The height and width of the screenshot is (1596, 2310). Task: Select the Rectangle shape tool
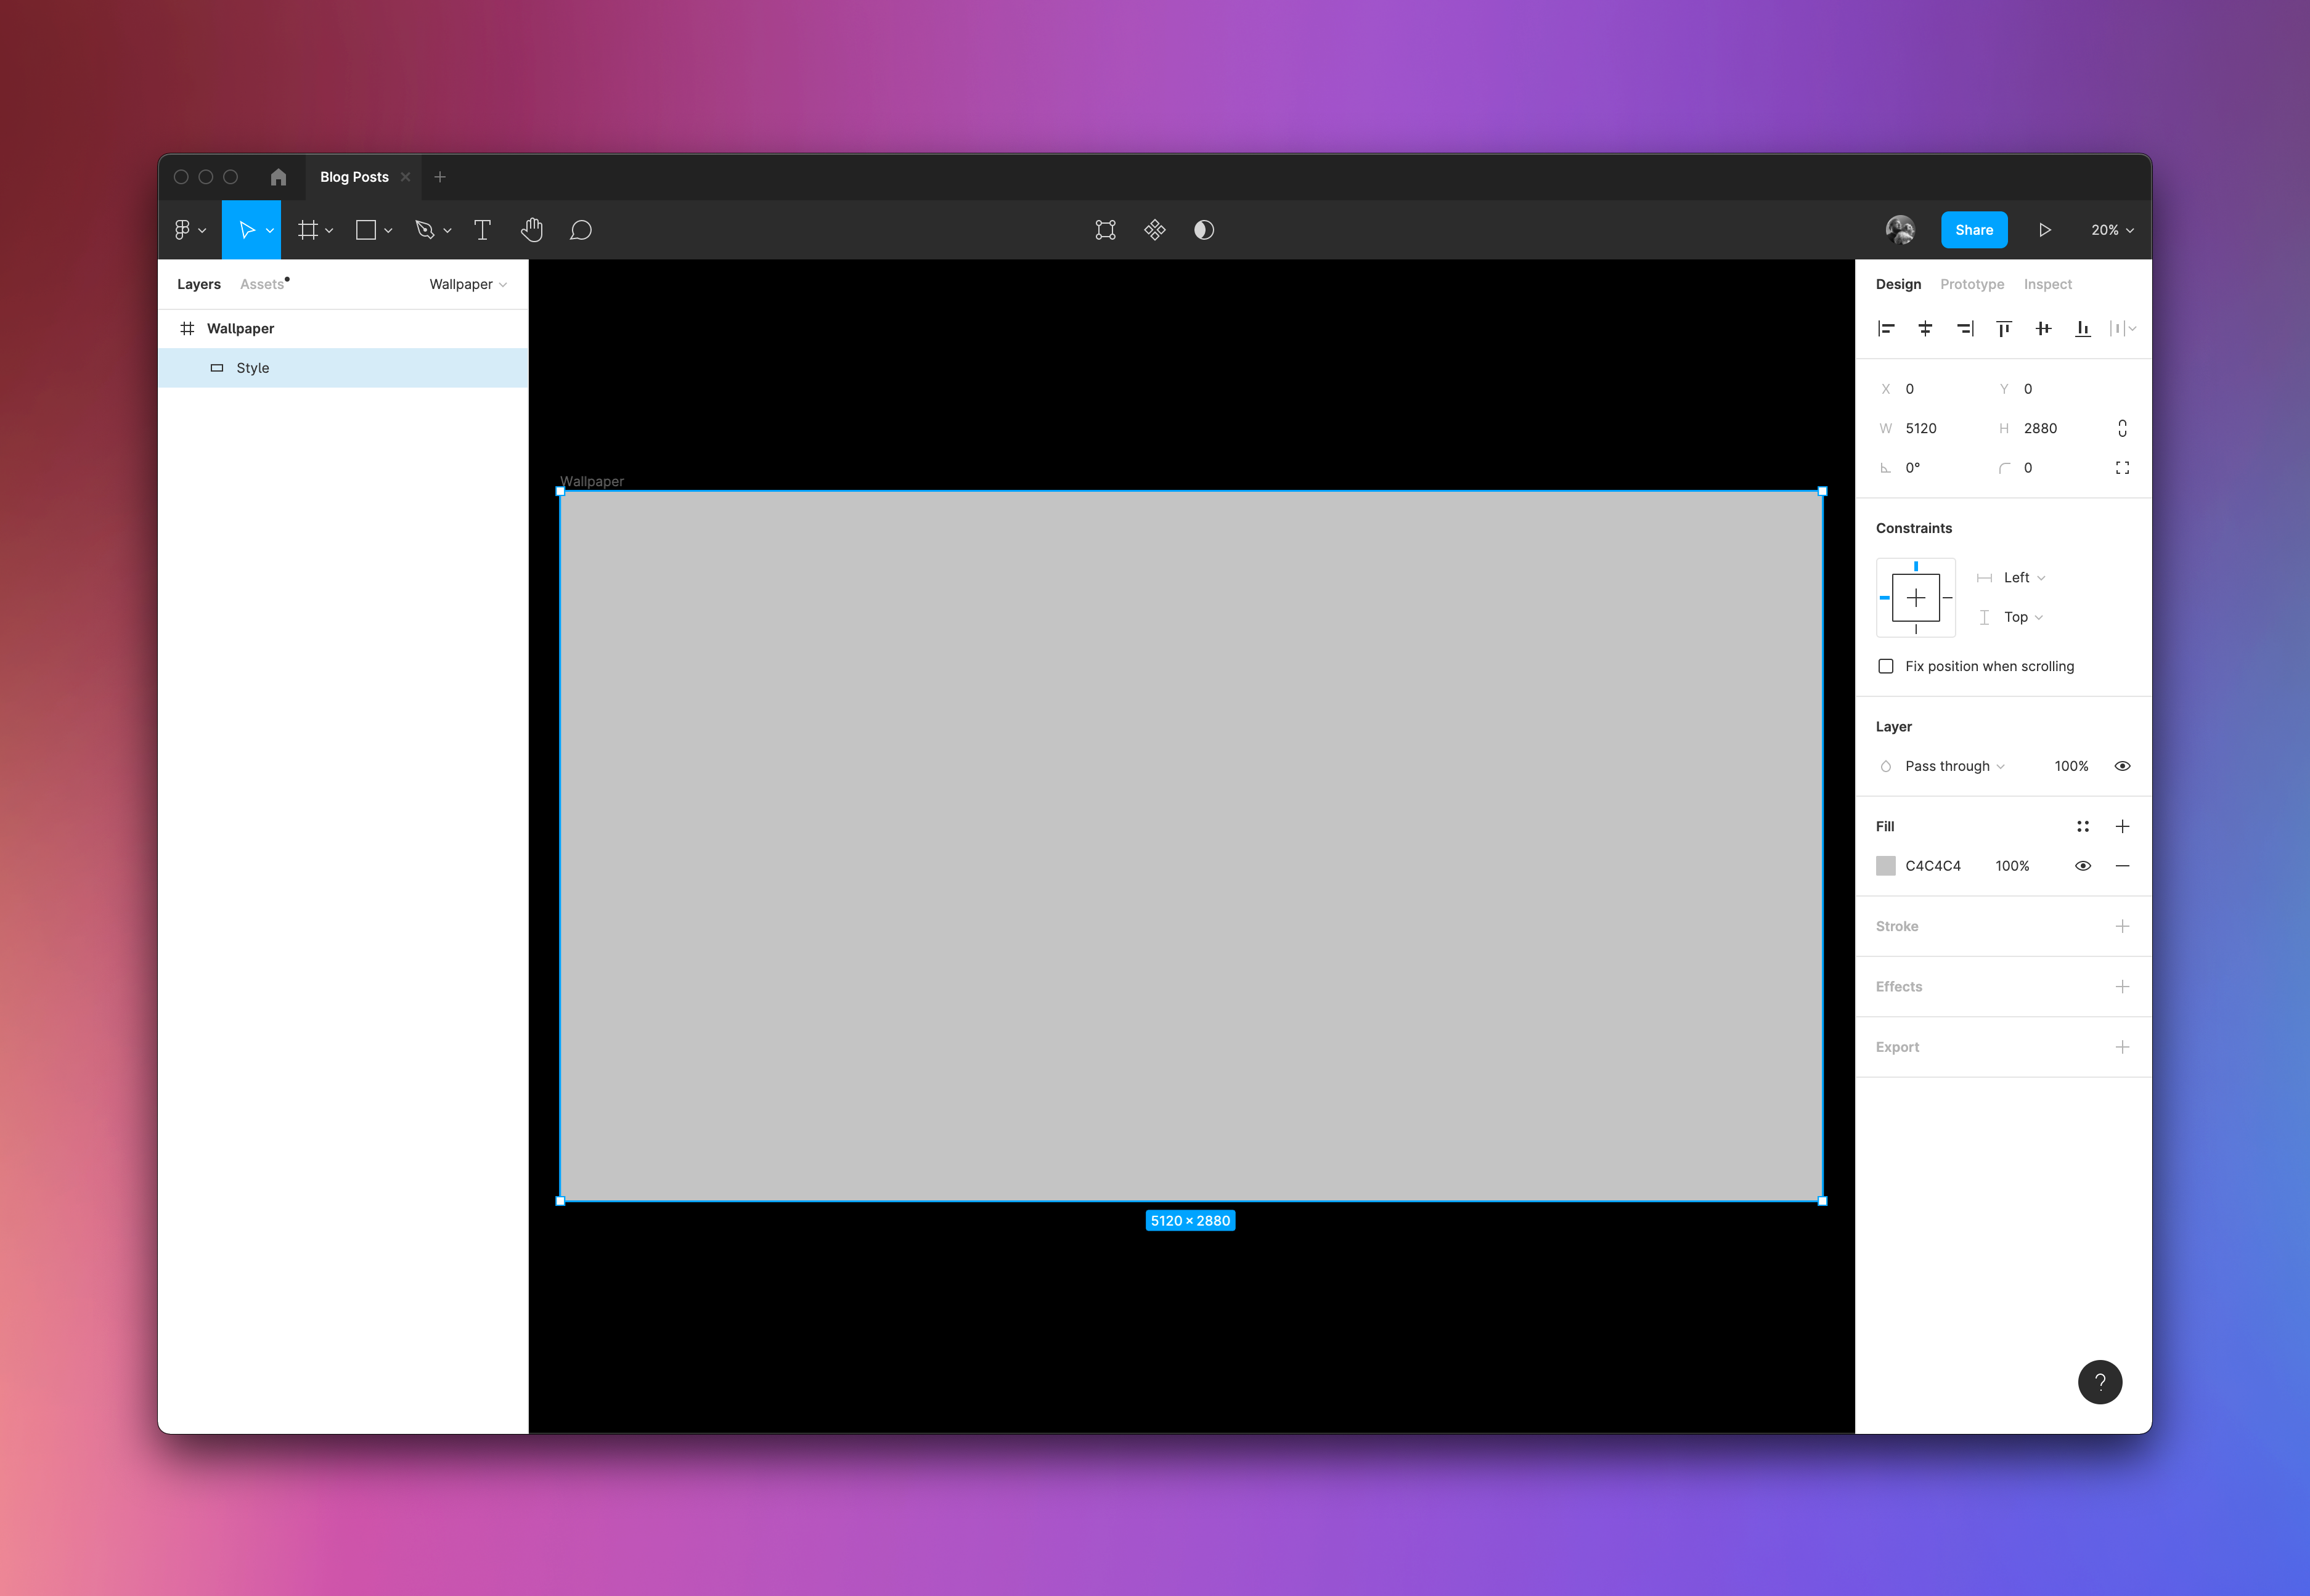click(366, 230)
